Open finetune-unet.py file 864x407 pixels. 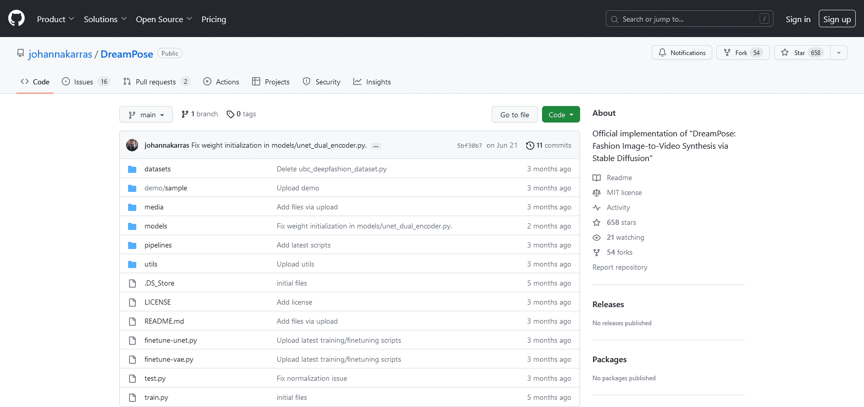tap(171, 340)
